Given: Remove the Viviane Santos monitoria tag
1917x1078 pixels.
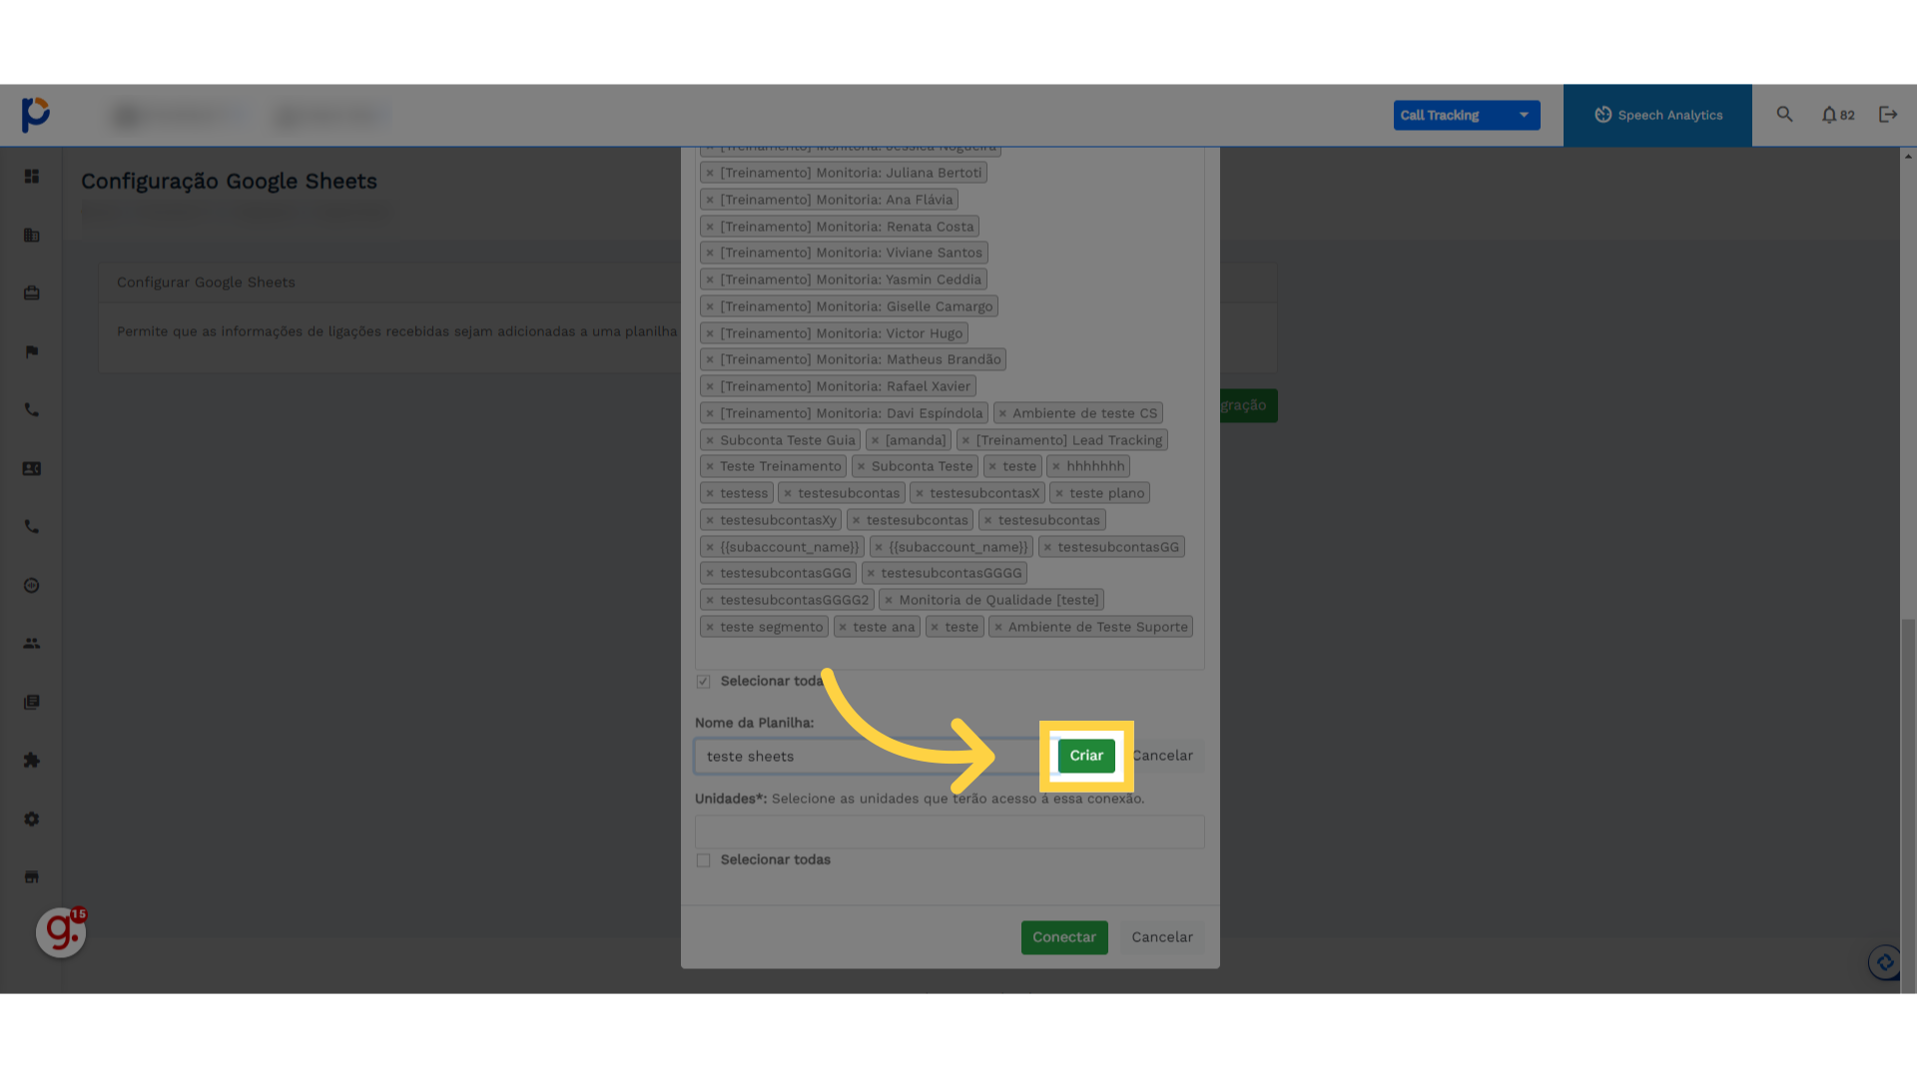Looking at the screenshot, I should coord(710,253).
